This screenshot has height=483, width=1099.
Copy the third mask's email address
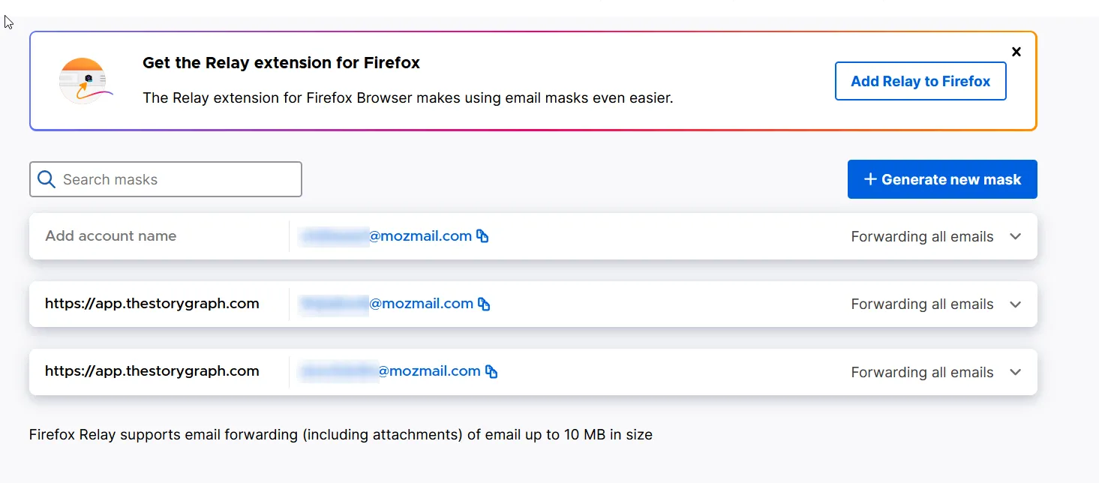[491, 371]
